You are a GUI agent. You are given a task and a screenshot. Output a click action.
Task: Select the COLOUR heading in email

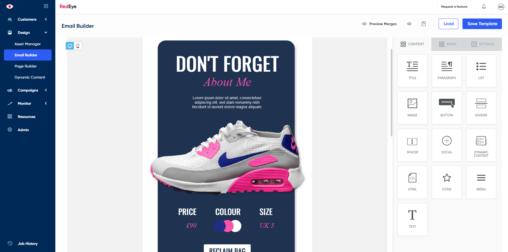tap(228, 212)
